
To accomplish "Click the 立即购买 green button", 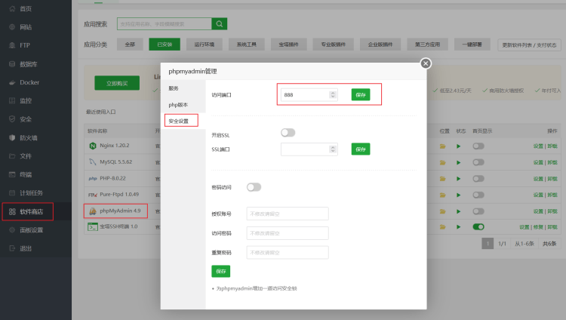I will 117,83.
